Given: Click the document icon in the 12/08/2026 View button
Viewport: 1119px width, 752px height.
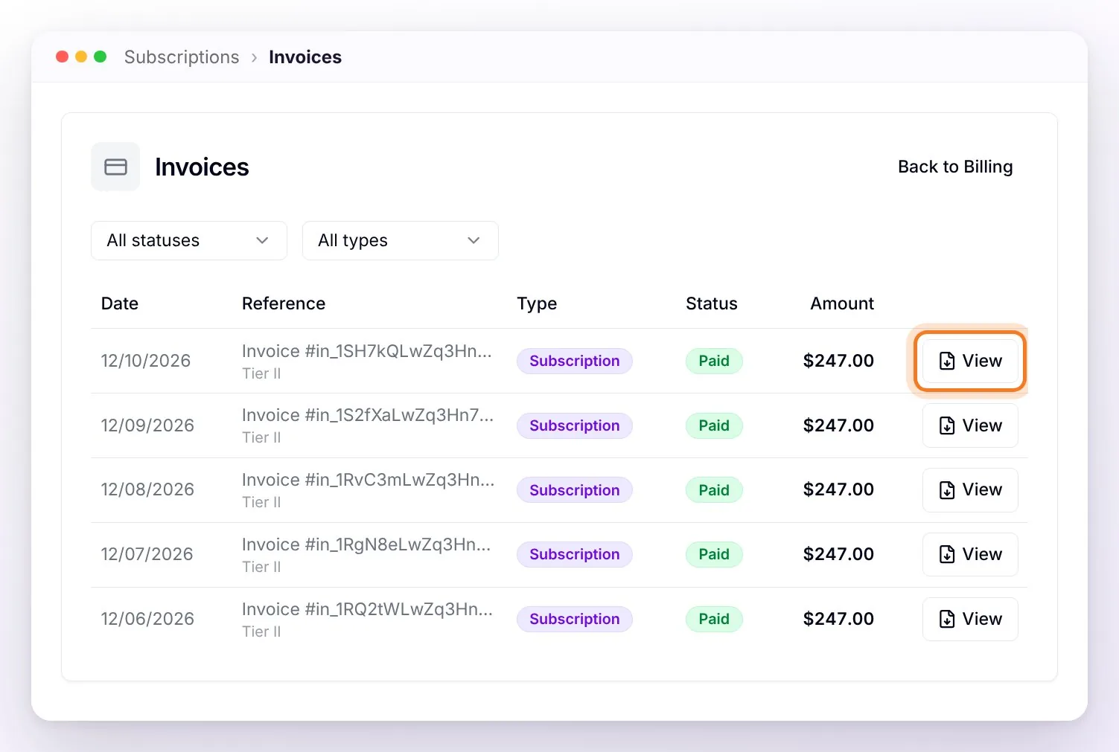Looking at the screenshot, I should tap(947, 490).
